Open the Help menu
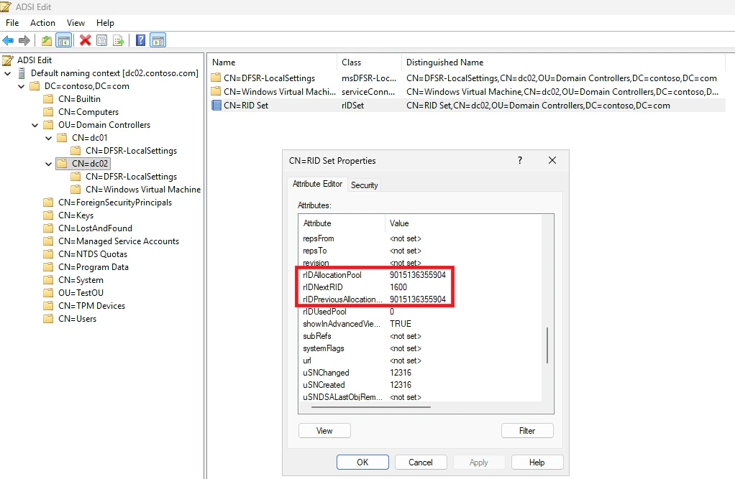The image size is (735, 479). click(105, 23)
